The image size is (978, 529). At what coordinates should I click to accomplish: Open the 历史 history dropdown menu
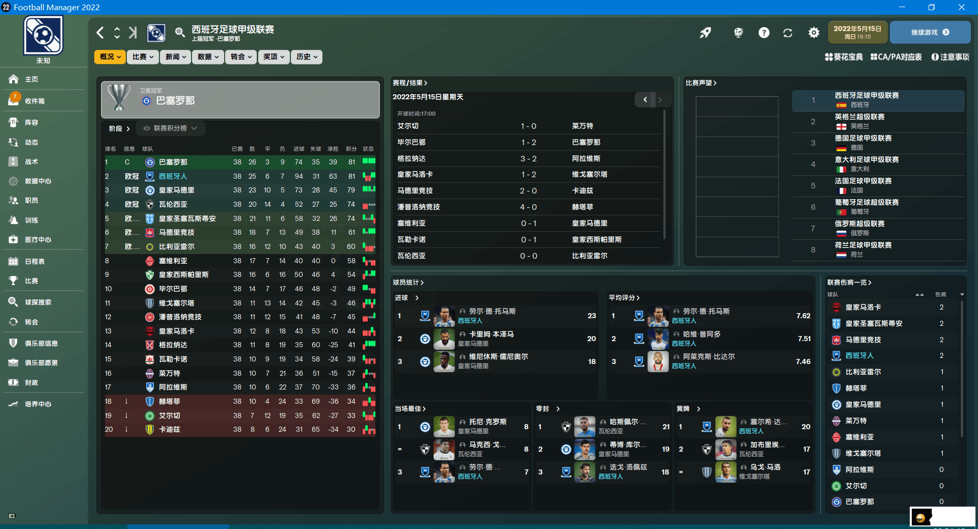307,57
